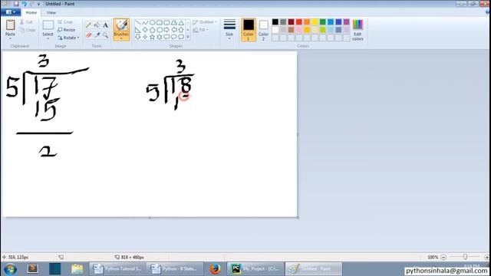Image resolution: width=491 pixels, height=276 pixels.
Task: Switch to Python Tutorial taskbar window
Action: pos(117,269)
